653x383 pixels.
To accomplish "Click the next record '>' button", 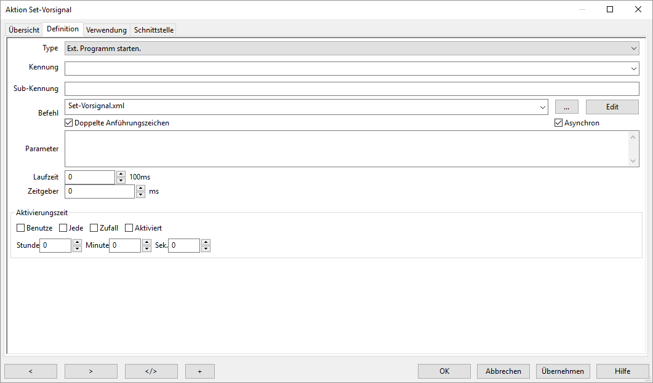I will (x=90, y=371).
